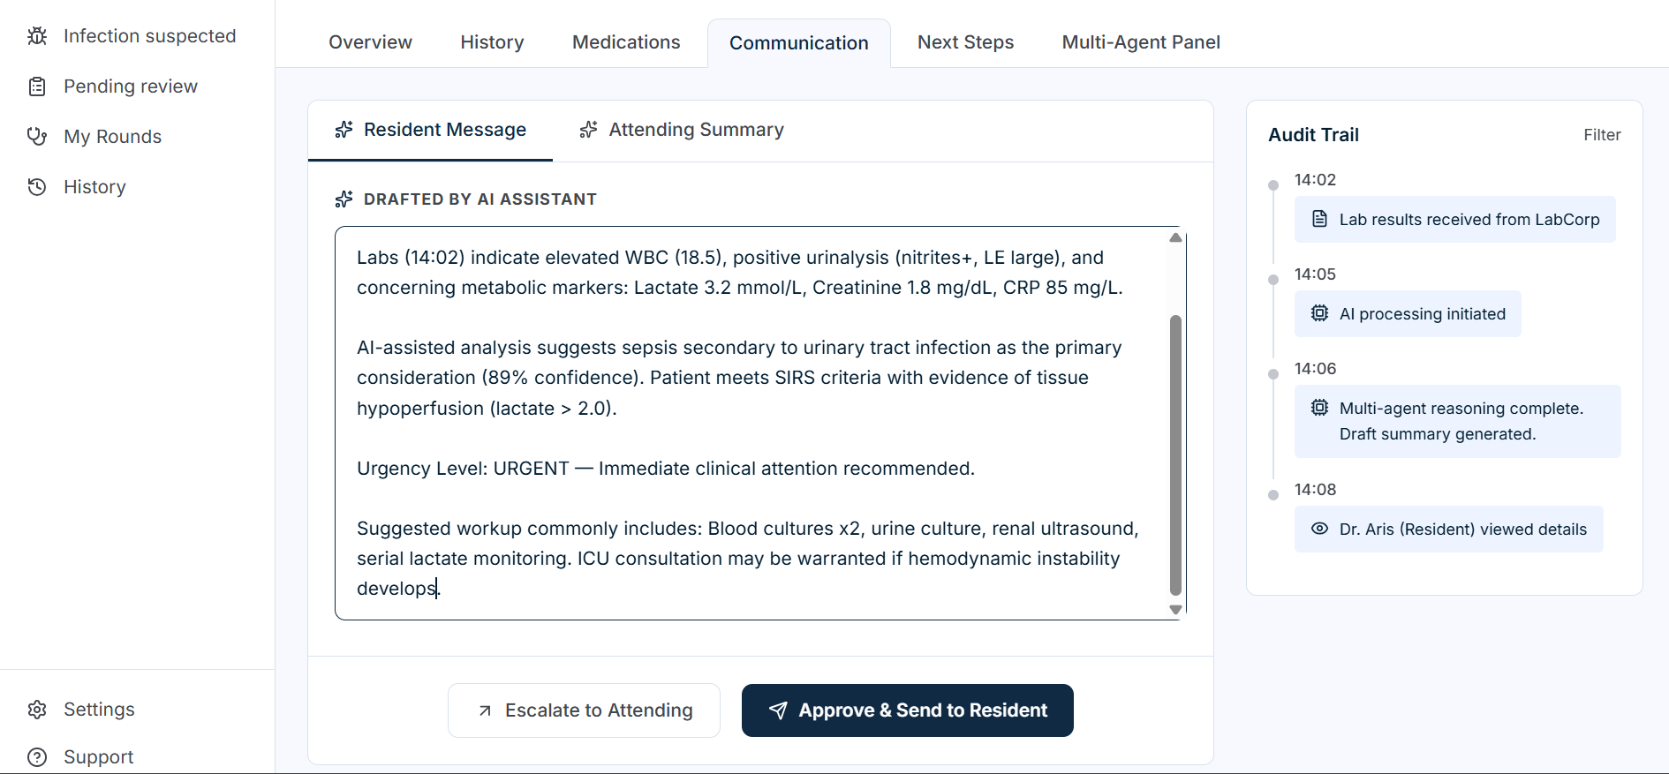1669x774 pixels.
Task: Click the 14:05 timeline marker dot
Action: (1273, 280)
